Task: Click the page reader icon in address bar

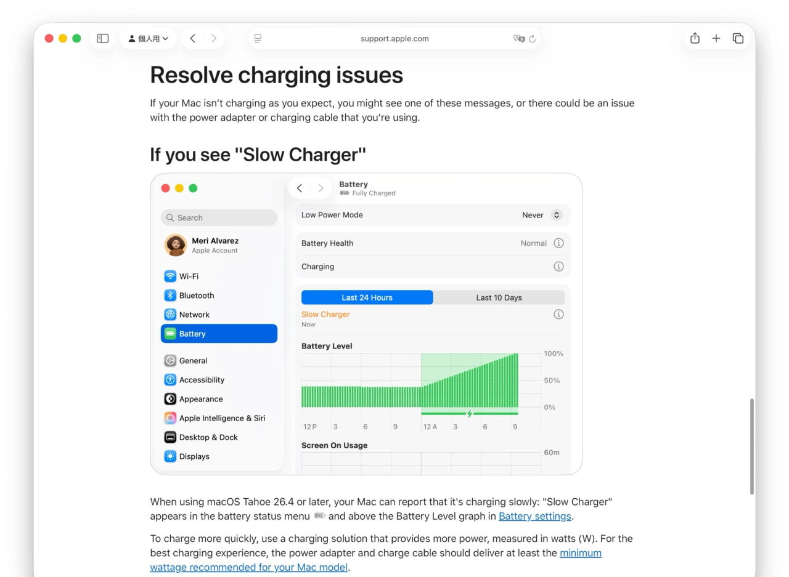Action: click(258, 38)
